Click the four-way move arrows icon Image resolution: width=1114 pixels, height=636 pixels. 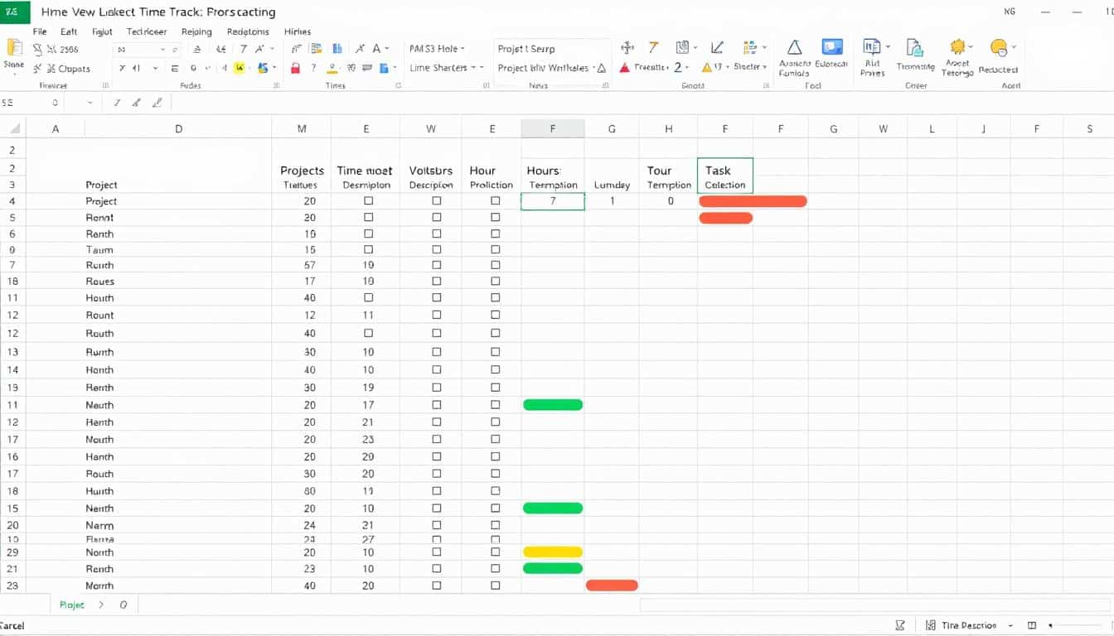[x=627, y=48]
